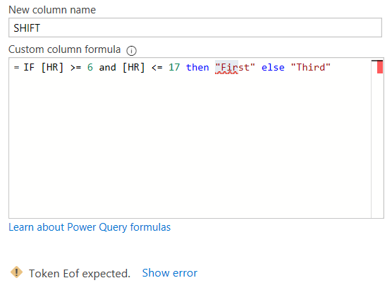The width and height of the screenshot is (392, 290).
Task: Click the formula info icon
Action: [131, 51]
